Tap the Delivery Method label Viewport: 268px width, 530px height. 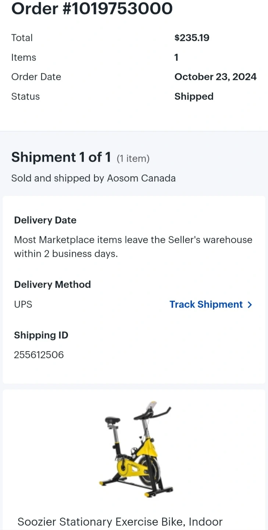(x=52, y=285)
